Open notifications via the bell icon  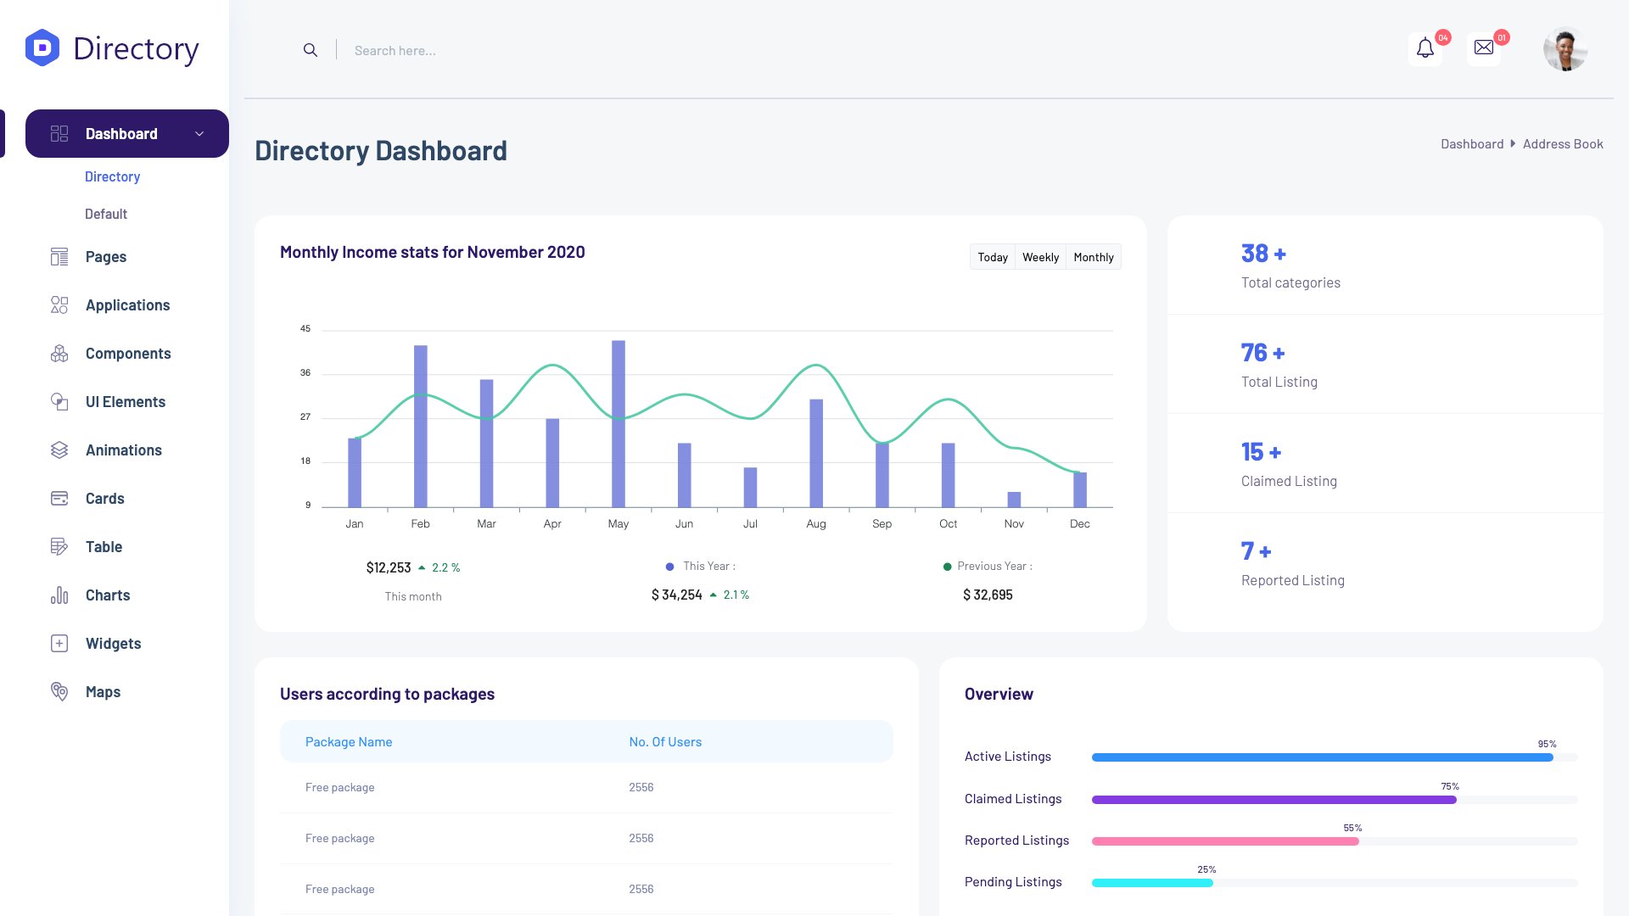(x=1424, y=48)
